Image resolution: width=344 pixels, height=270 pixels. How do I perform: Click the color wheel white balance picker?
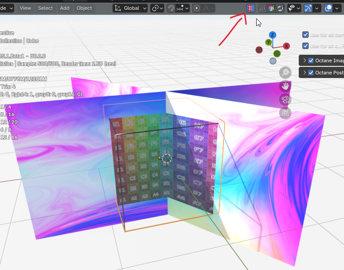(271, 9)
